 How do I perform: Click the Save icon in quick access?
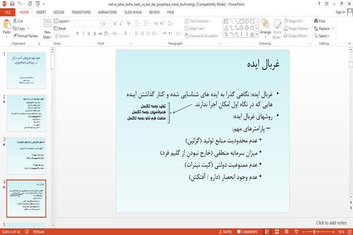pyautogui.click(x=12, y=4)
